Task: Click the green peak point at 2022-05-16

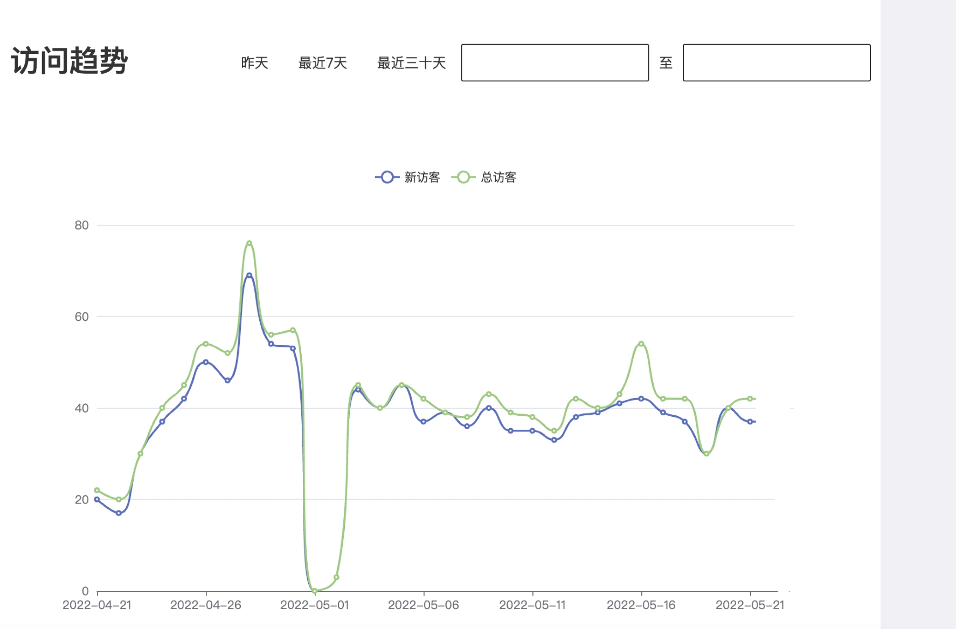Action: tap(641, 344)
